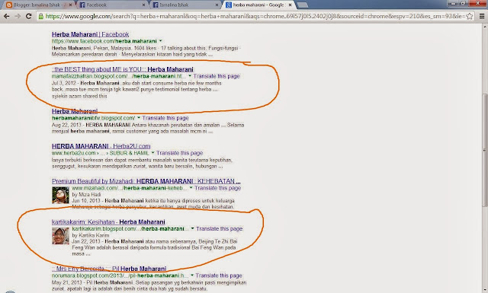Go back with the browser back arrow
Screen dimensions: 488x293
7,16
